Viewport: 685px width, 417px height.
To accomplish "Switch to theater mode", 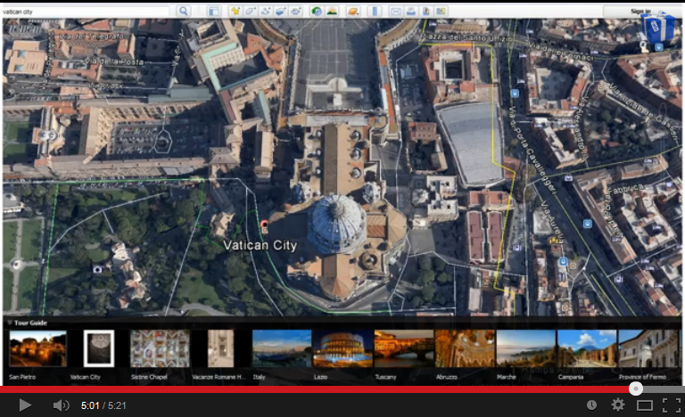I will pos(644,405).
